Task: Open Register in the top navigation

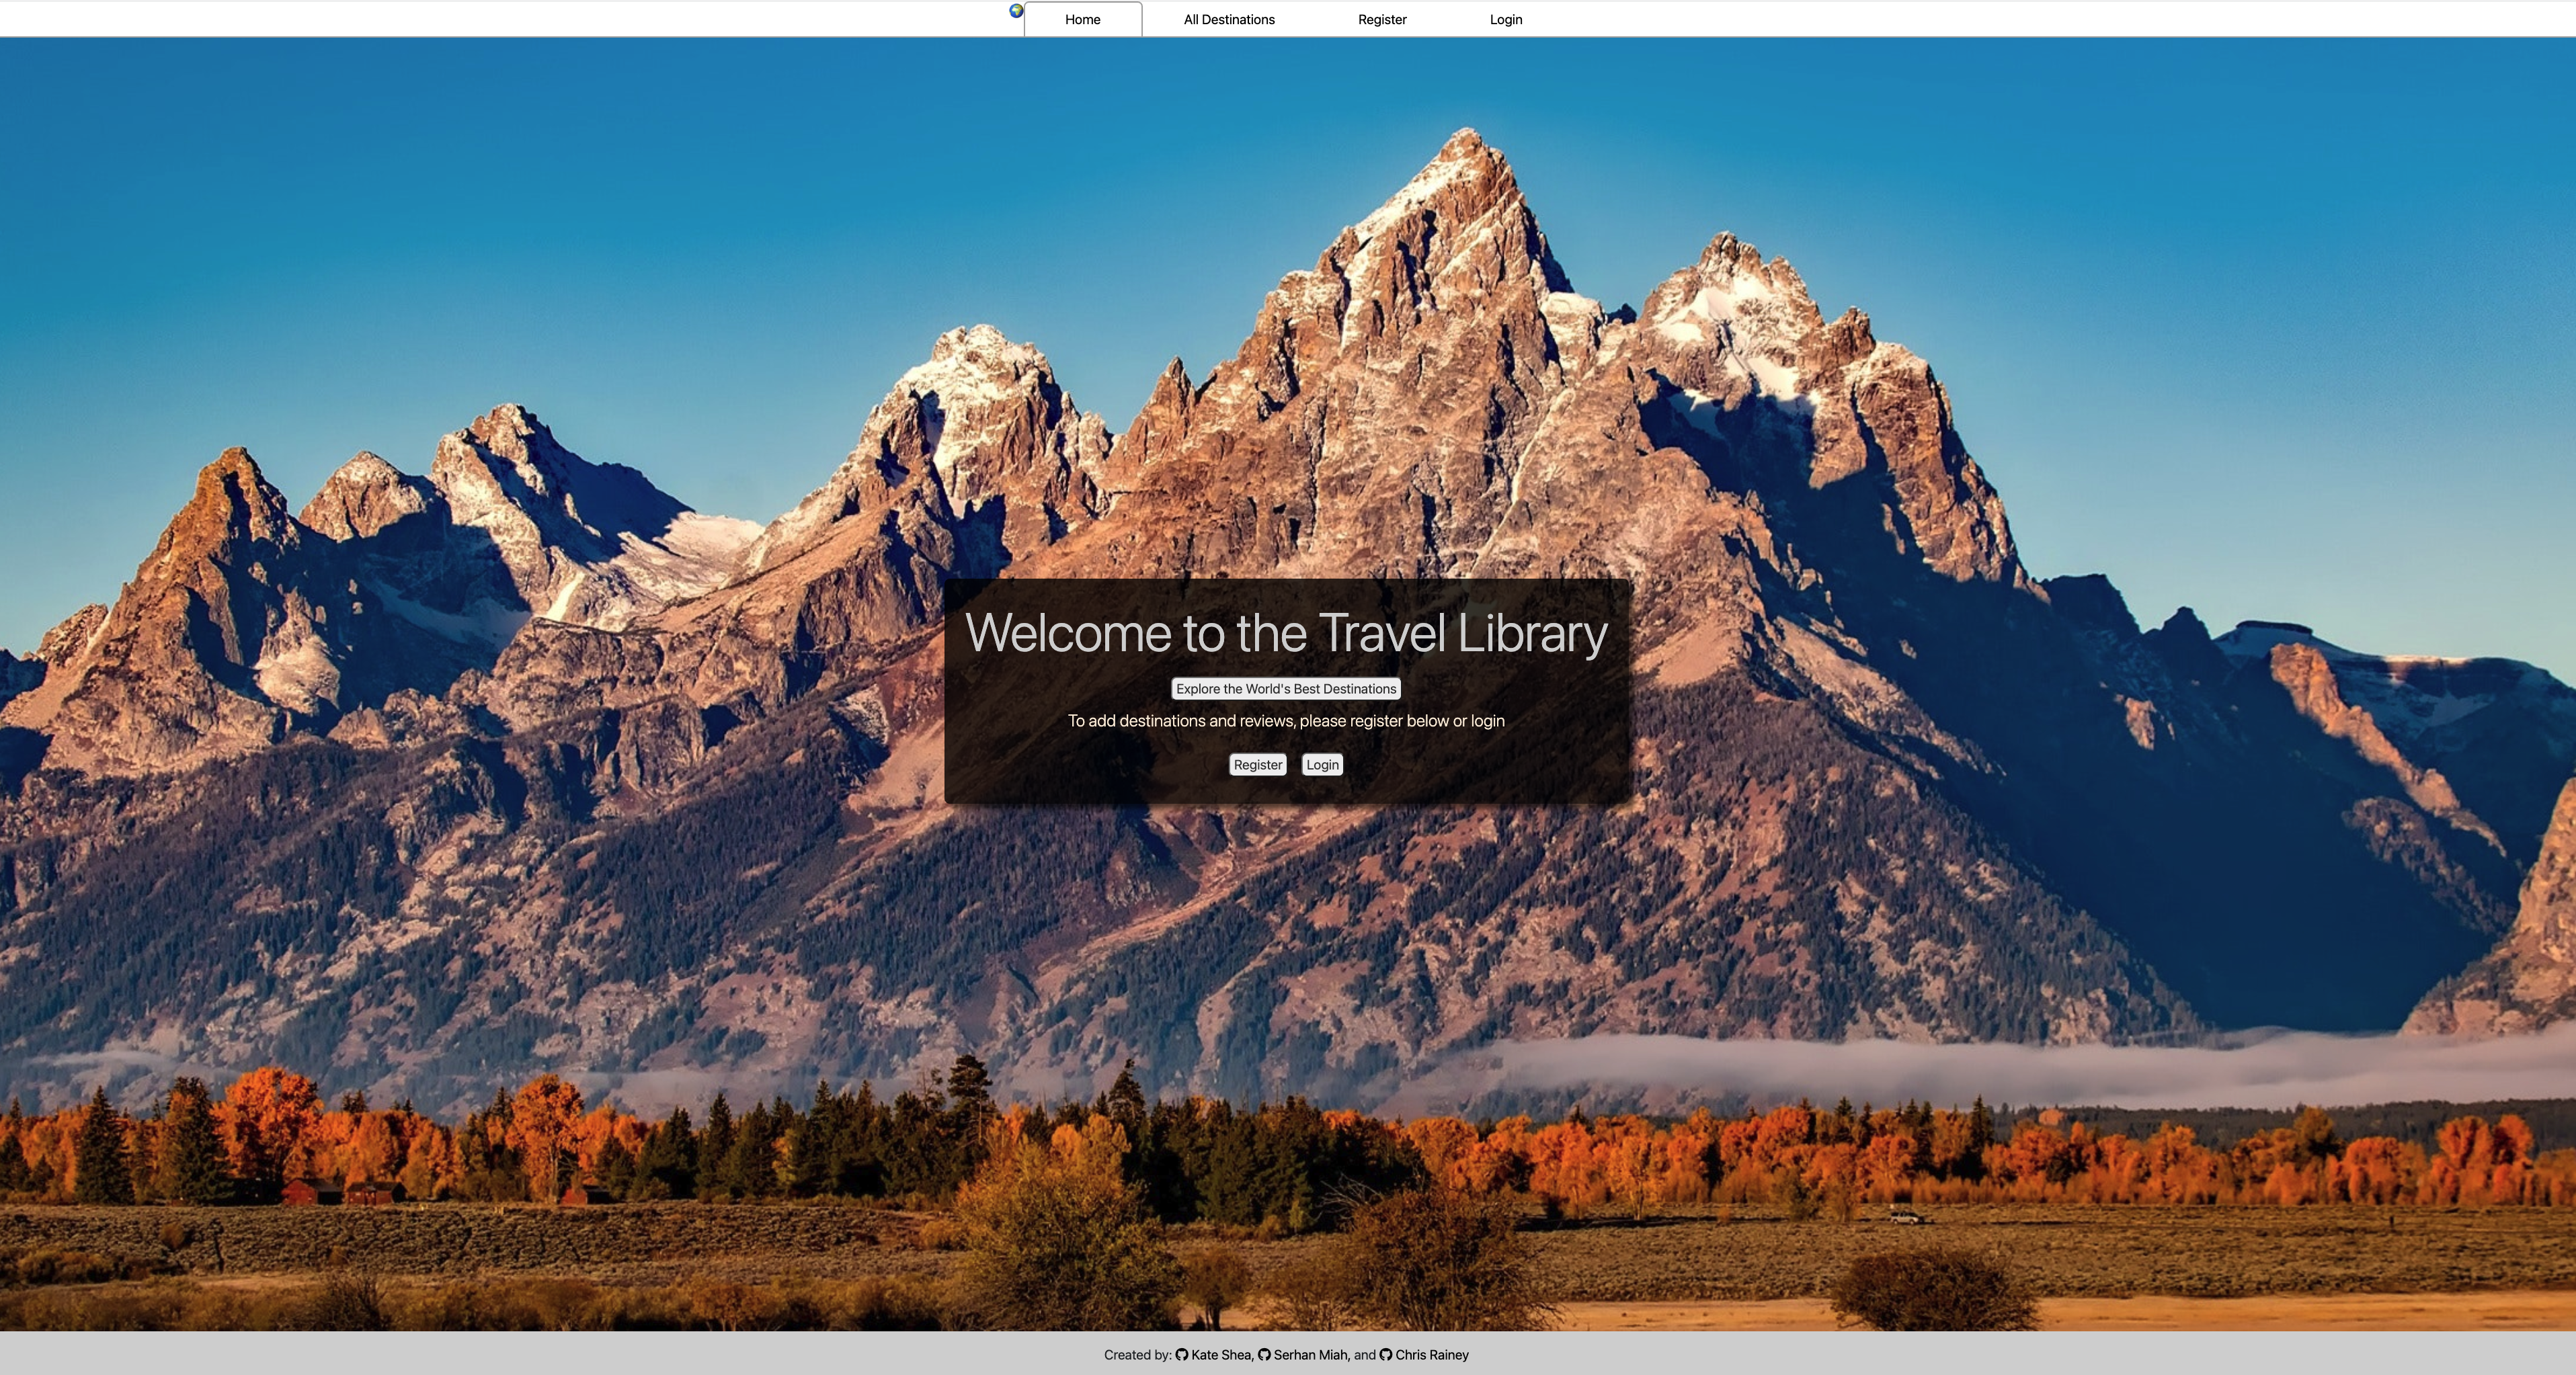Action: click(1382, 19)
